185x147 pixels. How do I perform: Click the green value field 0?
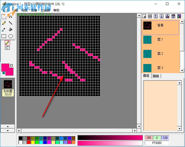coord(157,138)
